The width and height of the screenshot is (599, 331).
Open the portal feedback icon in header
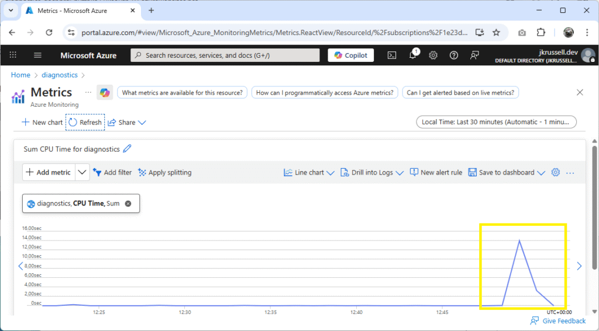tap(474, 55)
